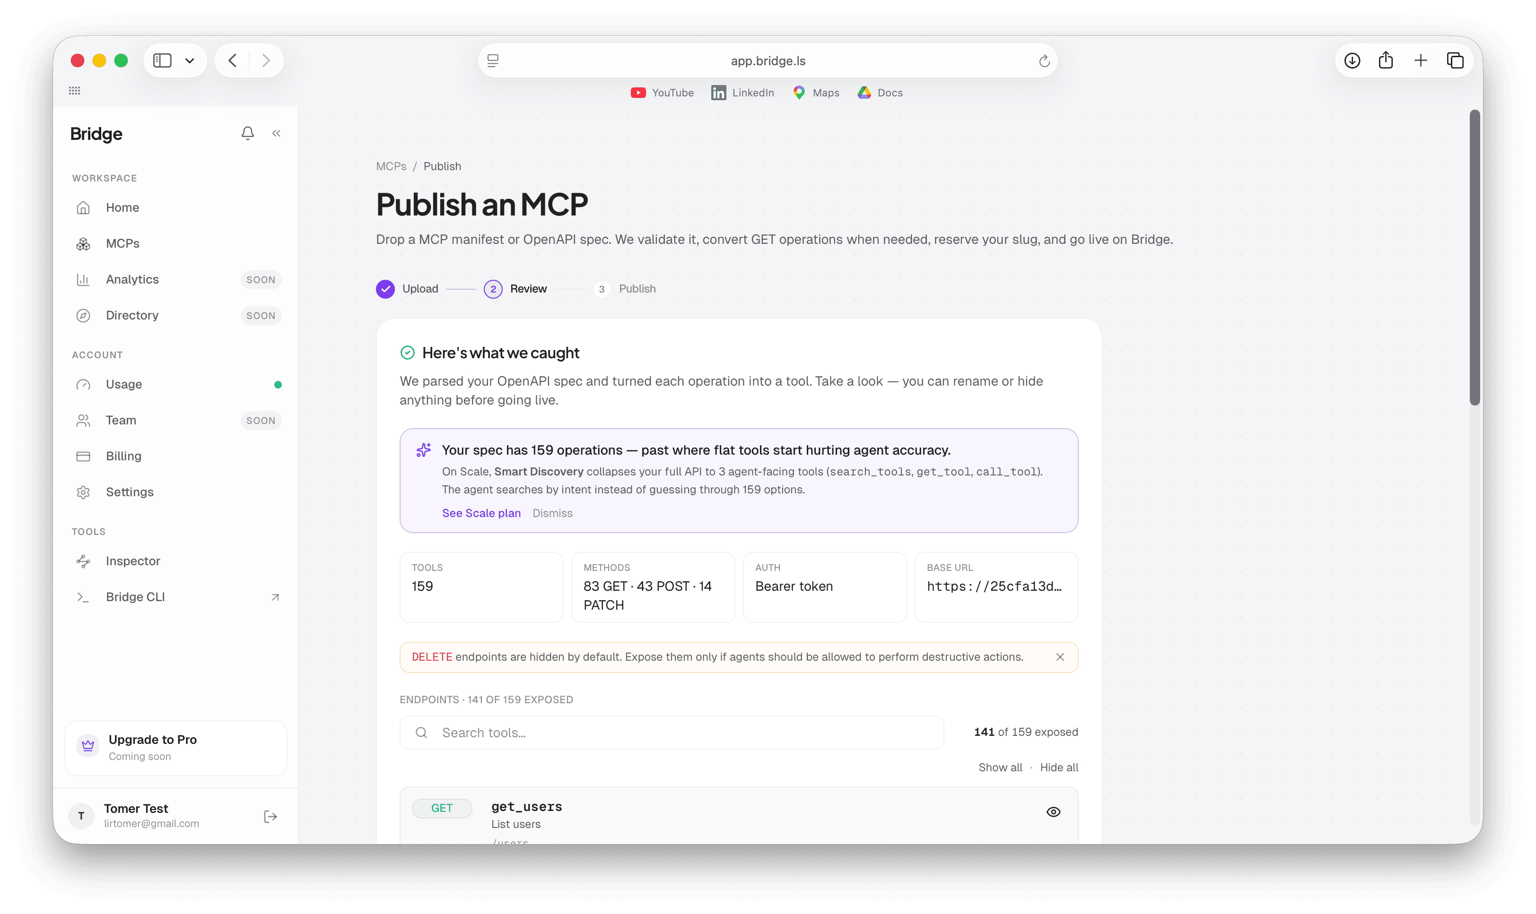The height and width of the screenshot is (914, 1536).
Task: Open Analytics in sidebar
Action: coord(175,280)
